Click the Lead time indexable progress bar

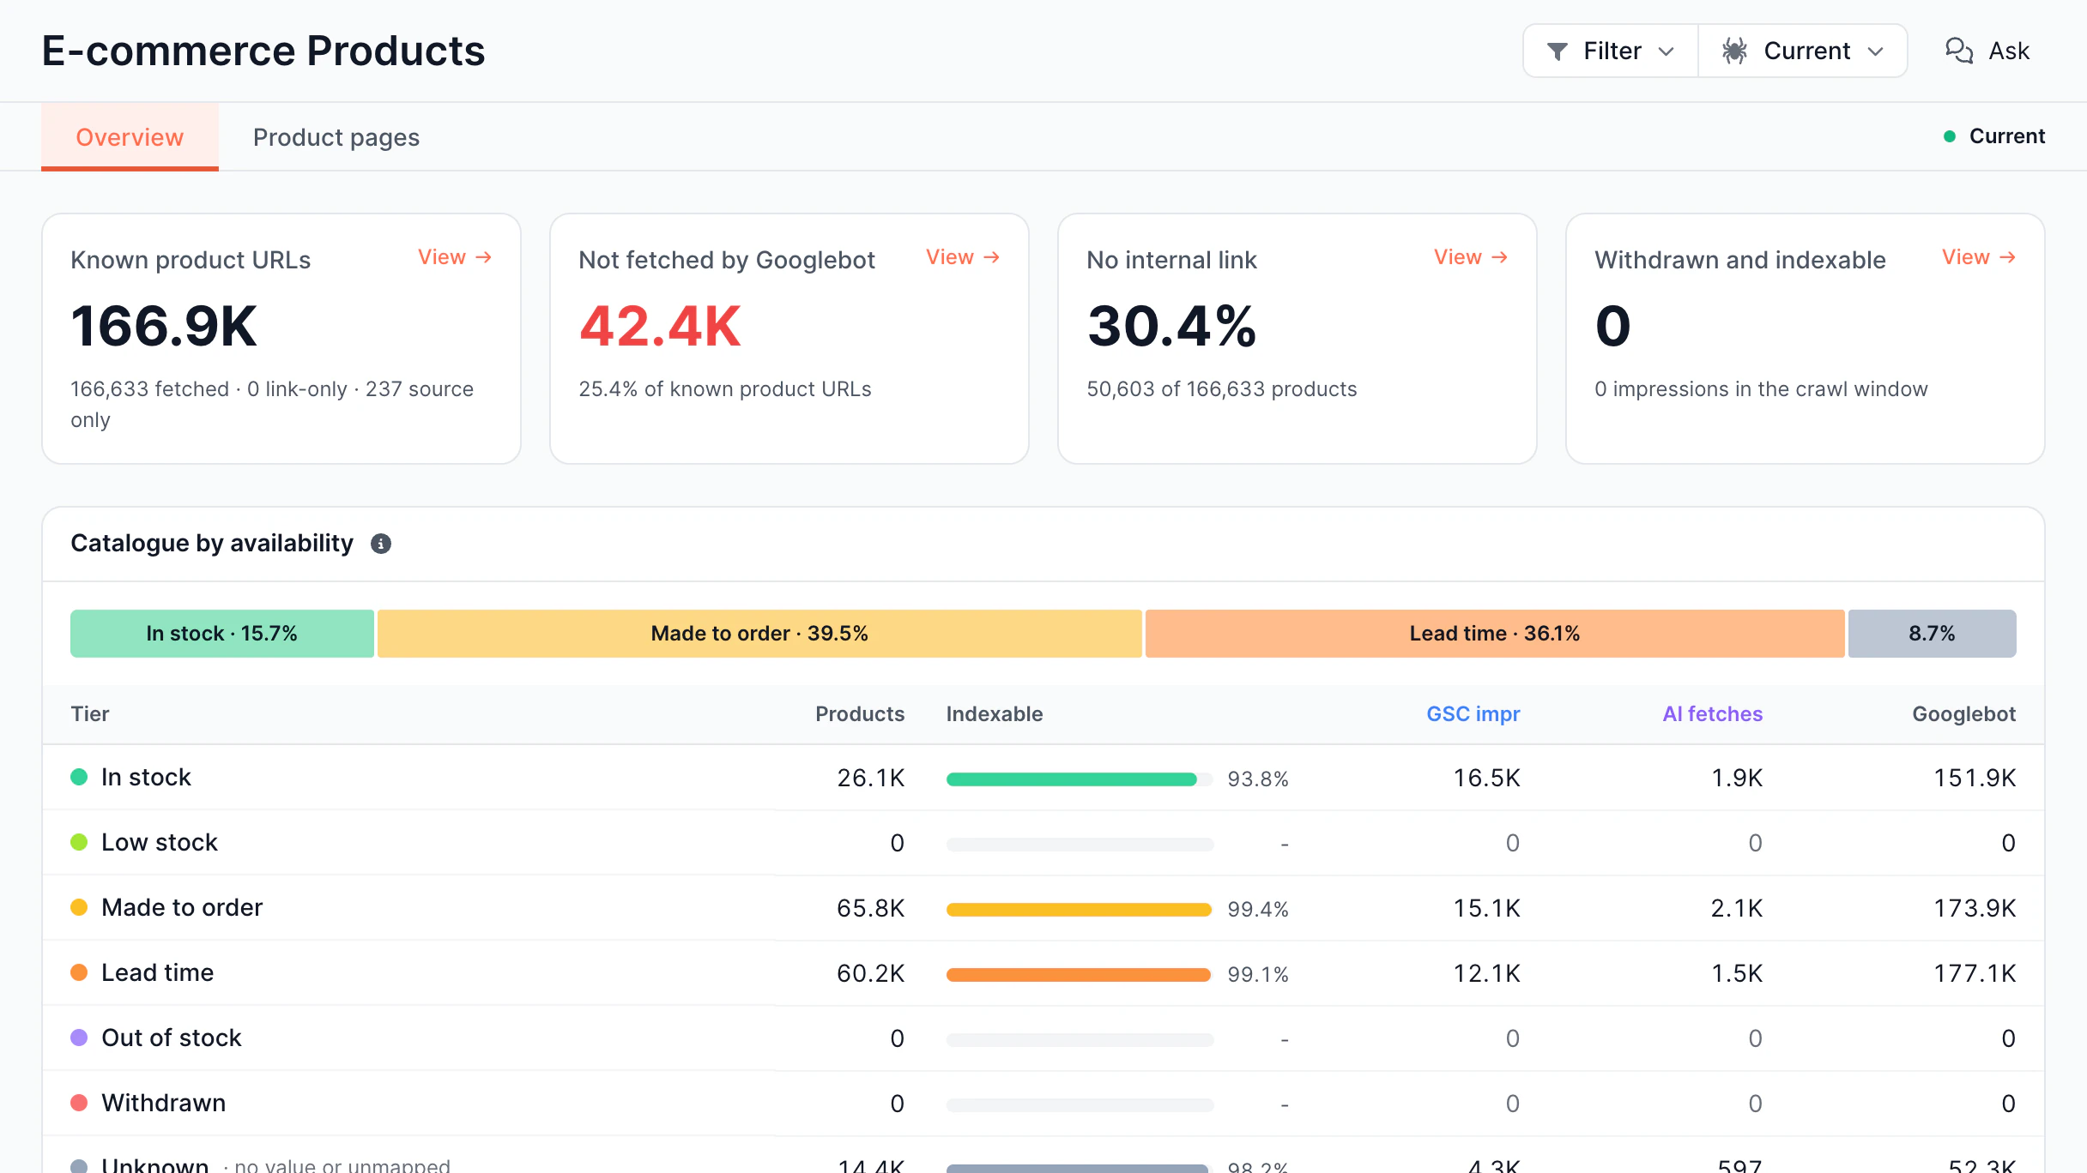pyautogui.click(x=1080, y=974)
